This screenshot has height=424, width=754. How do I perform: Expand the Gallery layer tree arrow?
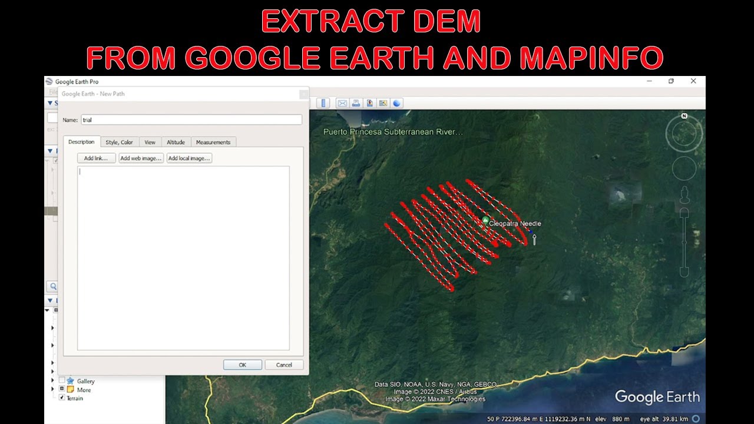pos(53,381)
